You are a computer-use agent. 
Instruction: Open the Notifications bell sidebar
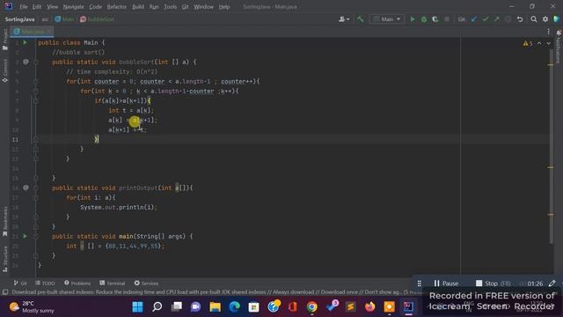pyautogui.click(x=559, y=47)
